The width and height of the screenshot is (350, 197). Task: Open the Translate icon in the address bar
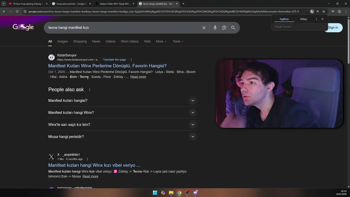[x=312, y=11]
